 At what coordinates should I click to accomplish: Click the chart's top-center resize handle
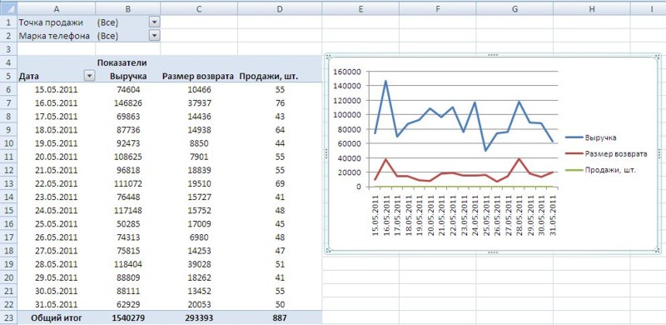pos(493,55)
